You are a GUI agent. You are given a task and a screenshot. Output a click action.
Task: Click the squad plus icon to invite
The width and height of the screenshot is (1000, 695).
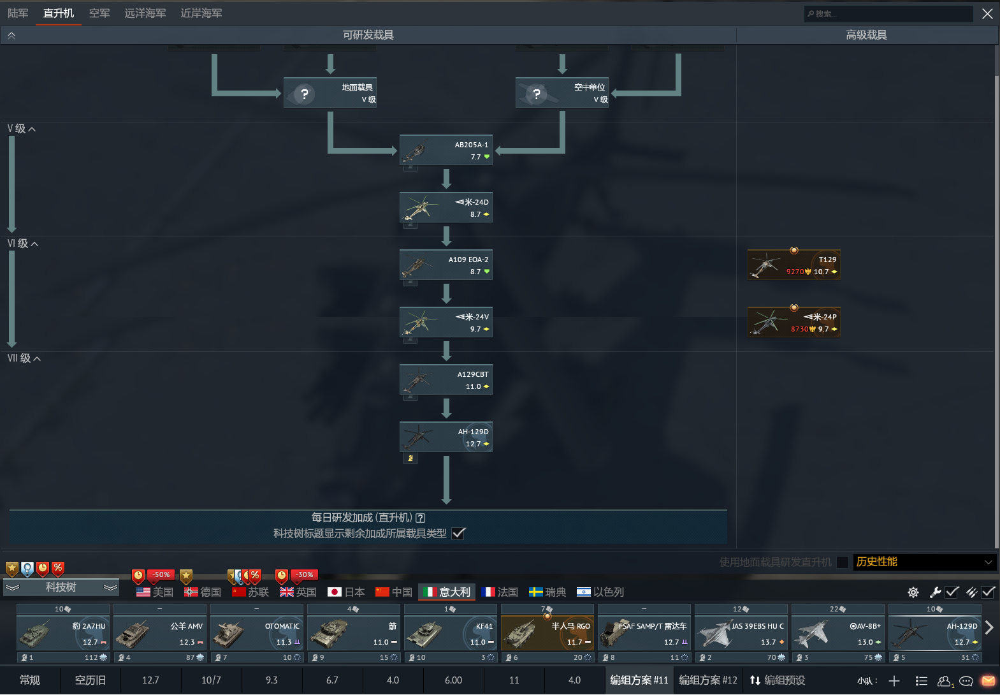tap(894, 681)
